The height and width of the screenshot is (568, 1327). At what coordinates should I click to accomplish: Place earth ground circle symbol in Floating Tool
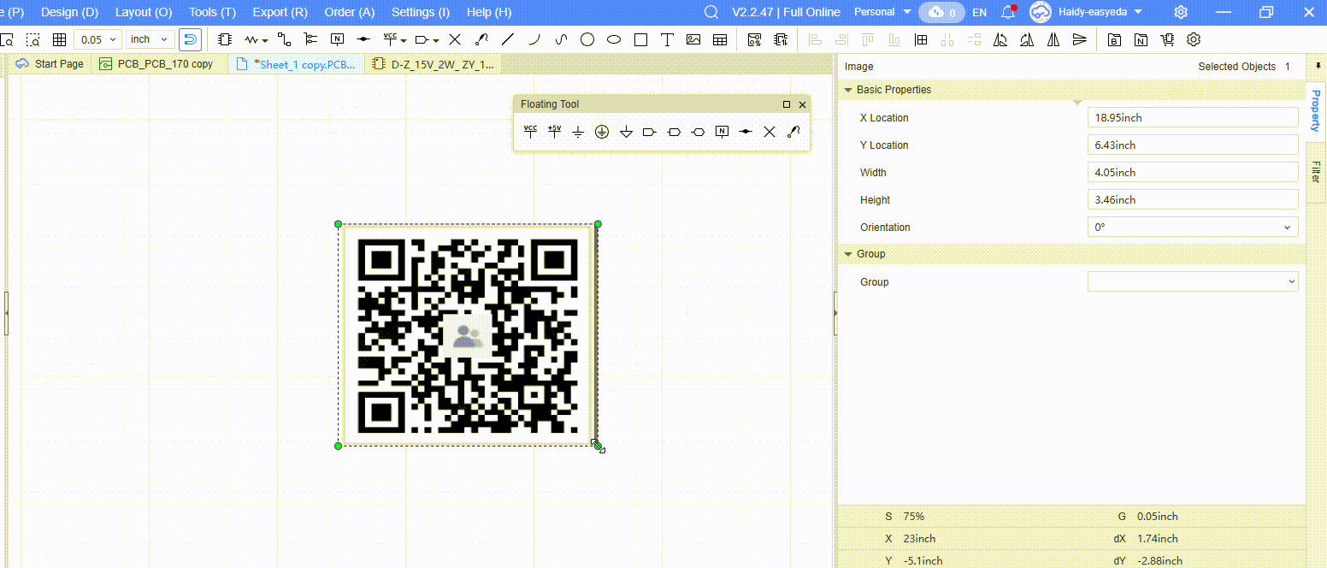602,132
